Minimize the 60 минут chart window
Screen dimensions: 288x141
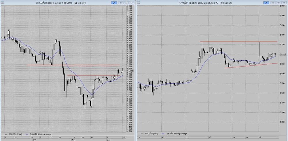273,3
